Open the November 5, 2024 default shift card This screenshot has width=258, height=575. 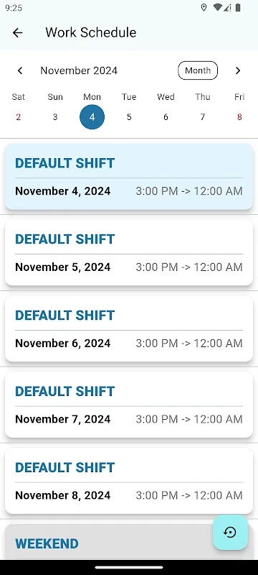pos(129,253)
